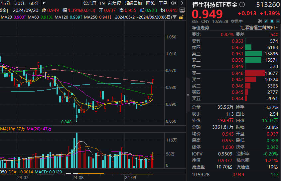Select the 卖一 price 0.949
The width and height of the screenshot is (281, 181).
pos(237,66)
